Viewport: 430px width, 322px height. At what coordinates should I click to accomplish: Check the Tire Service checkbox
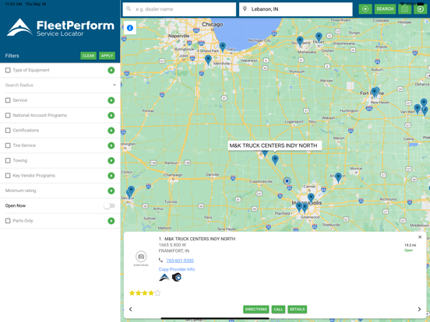8,145
